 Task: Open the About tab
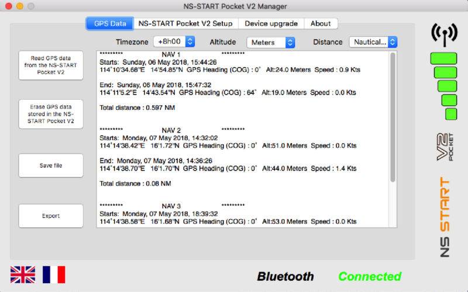321,23
